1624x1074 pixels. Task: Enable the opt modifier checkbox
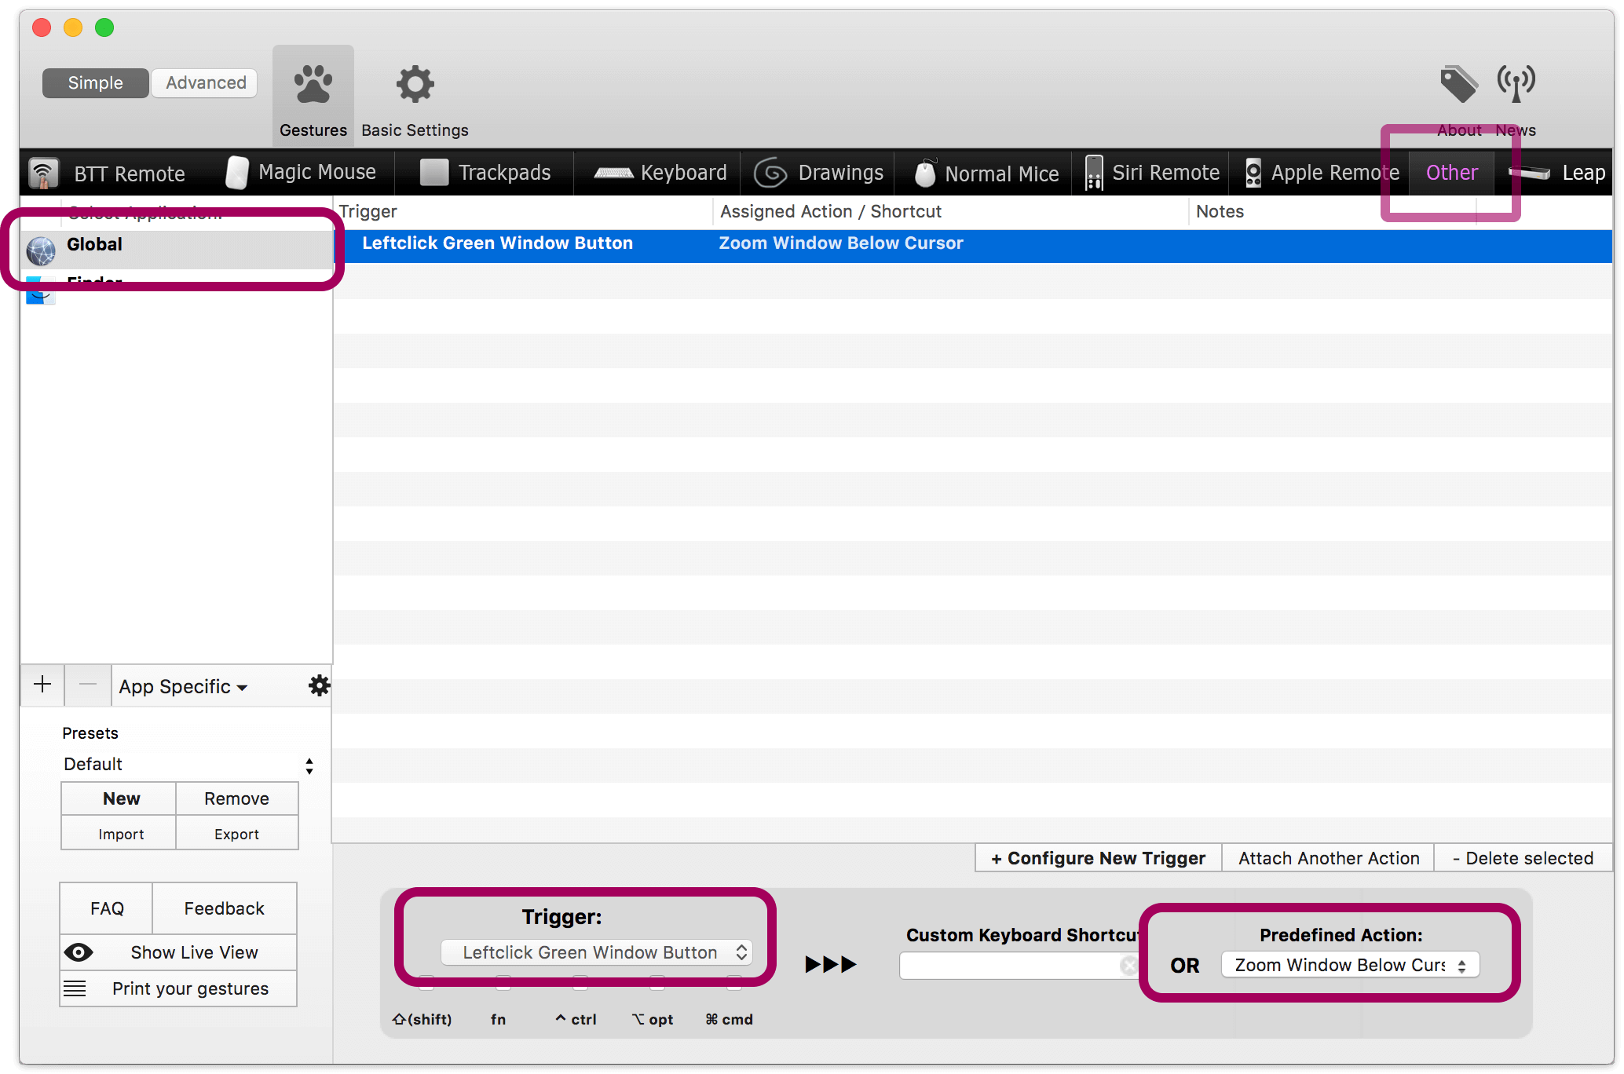click(657, 982)
